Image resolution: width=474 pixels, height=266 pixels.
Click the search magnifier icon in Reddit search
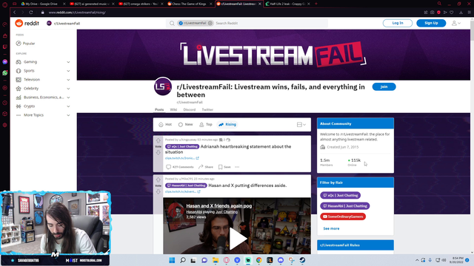pyautogui.click(x=172, y=23)
